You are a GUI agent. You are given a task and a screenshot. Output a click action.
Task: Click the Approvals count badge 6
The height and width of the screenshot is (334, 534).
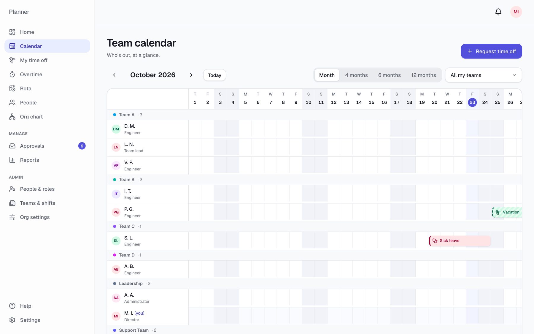click(82, 146)
